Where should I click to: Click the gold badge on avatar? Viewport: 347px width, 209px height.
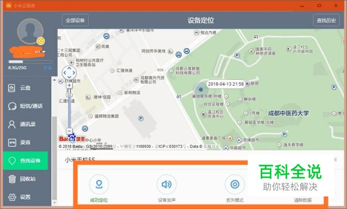[41, 41]
